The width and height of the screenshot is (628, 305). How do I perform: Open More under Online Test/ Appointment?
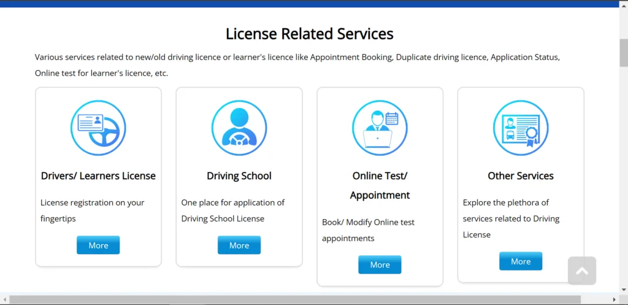coord(380,265)
